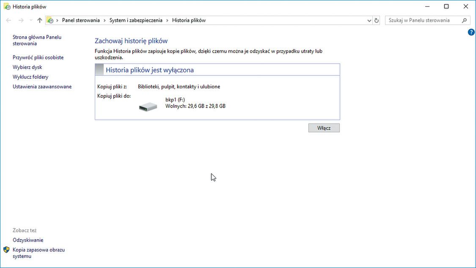Image resolution: width=476 pixels, height=268 pixels.
Task: Open Wyklucz foldery link
Action: point(30,77)
